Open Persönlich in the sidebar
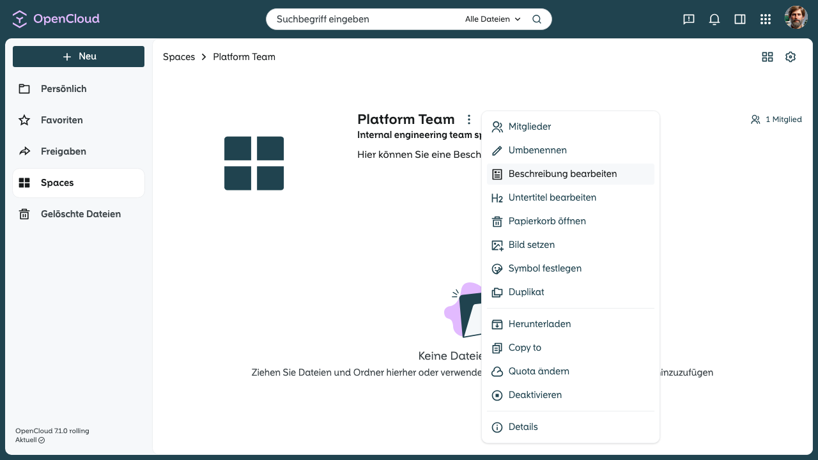This screenshot has height=460, width=818. (79, 89)
